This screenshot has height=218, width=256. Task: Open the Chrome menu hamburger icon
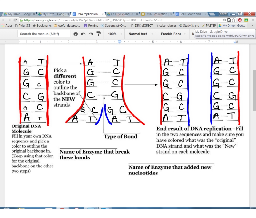(252, 20)
